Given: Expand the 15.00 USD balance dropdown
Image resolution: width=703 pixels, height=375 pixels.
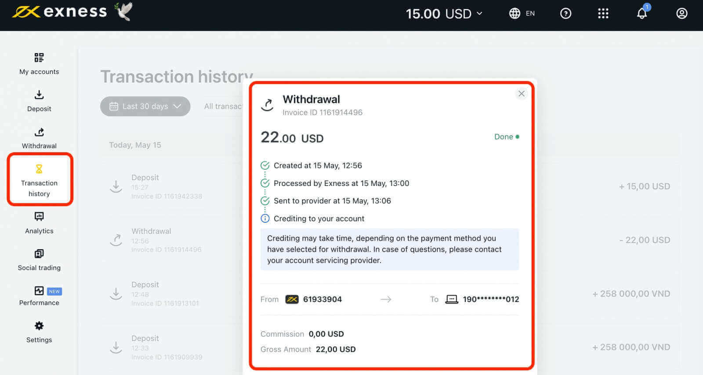Looking at the screenshot, I should 444,14.
